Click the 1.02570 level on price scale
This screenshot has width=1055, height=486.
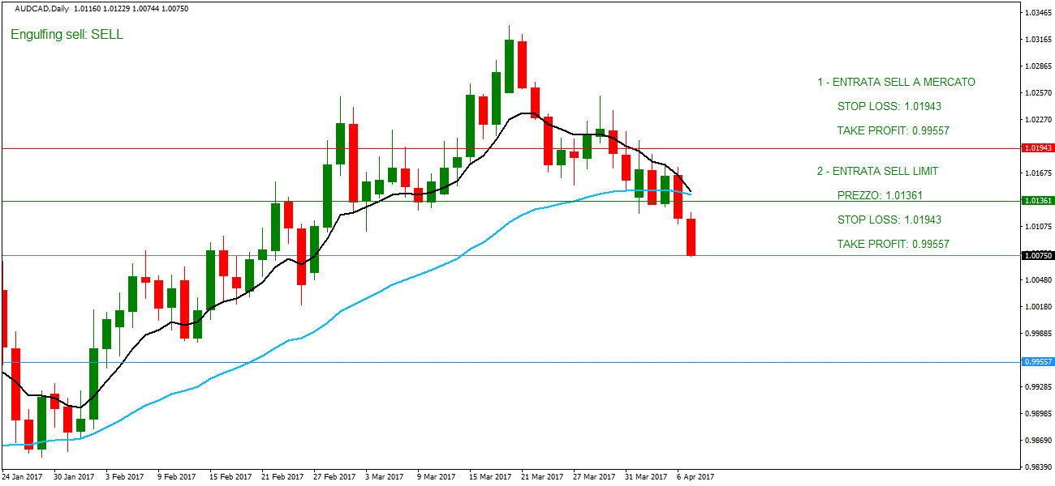(1038, 93)
